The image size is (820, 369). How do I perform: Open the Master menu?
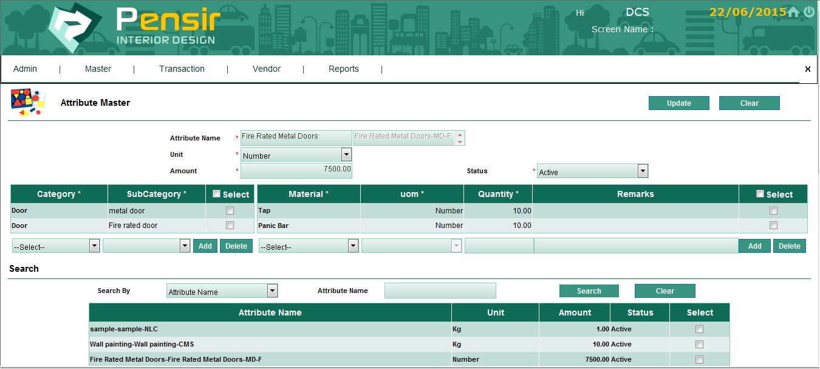pyautogui.click(x=98, y=69)
